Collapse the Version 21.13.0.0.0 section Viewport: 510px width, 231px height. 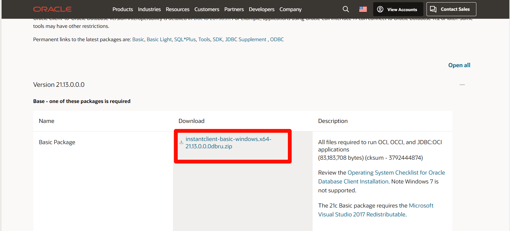(462, 85)
